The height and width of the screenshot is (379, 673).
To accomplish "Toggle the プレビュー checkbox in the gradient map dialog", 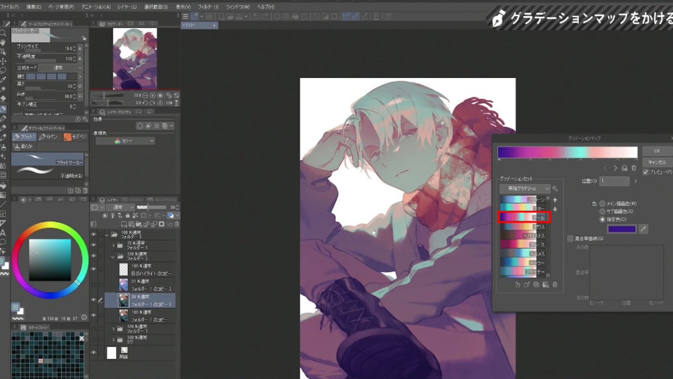I will (646, 172).
